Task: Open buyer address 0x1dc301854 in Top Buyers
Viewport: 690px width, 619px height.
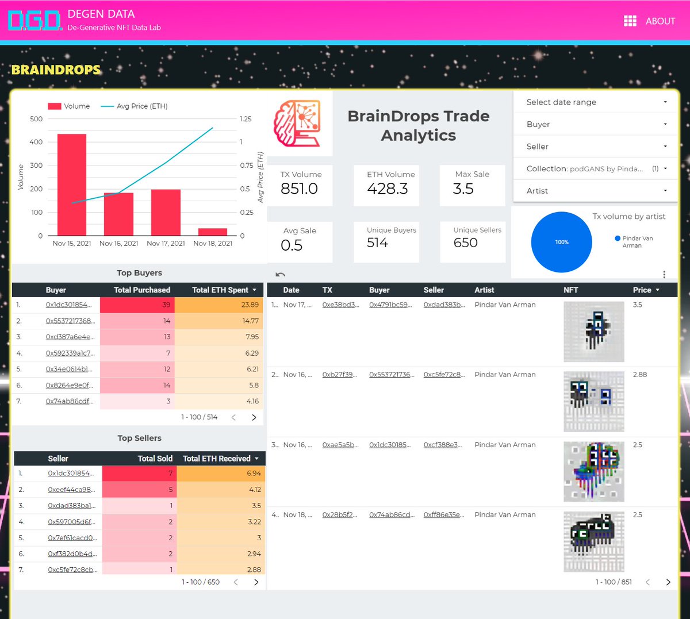Action: [68, 305]
